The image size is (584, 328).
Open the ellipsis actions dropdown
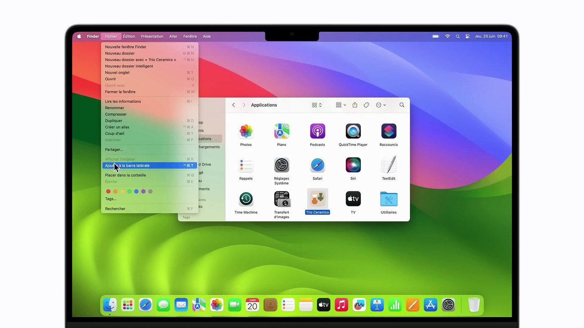click(381, 105)
